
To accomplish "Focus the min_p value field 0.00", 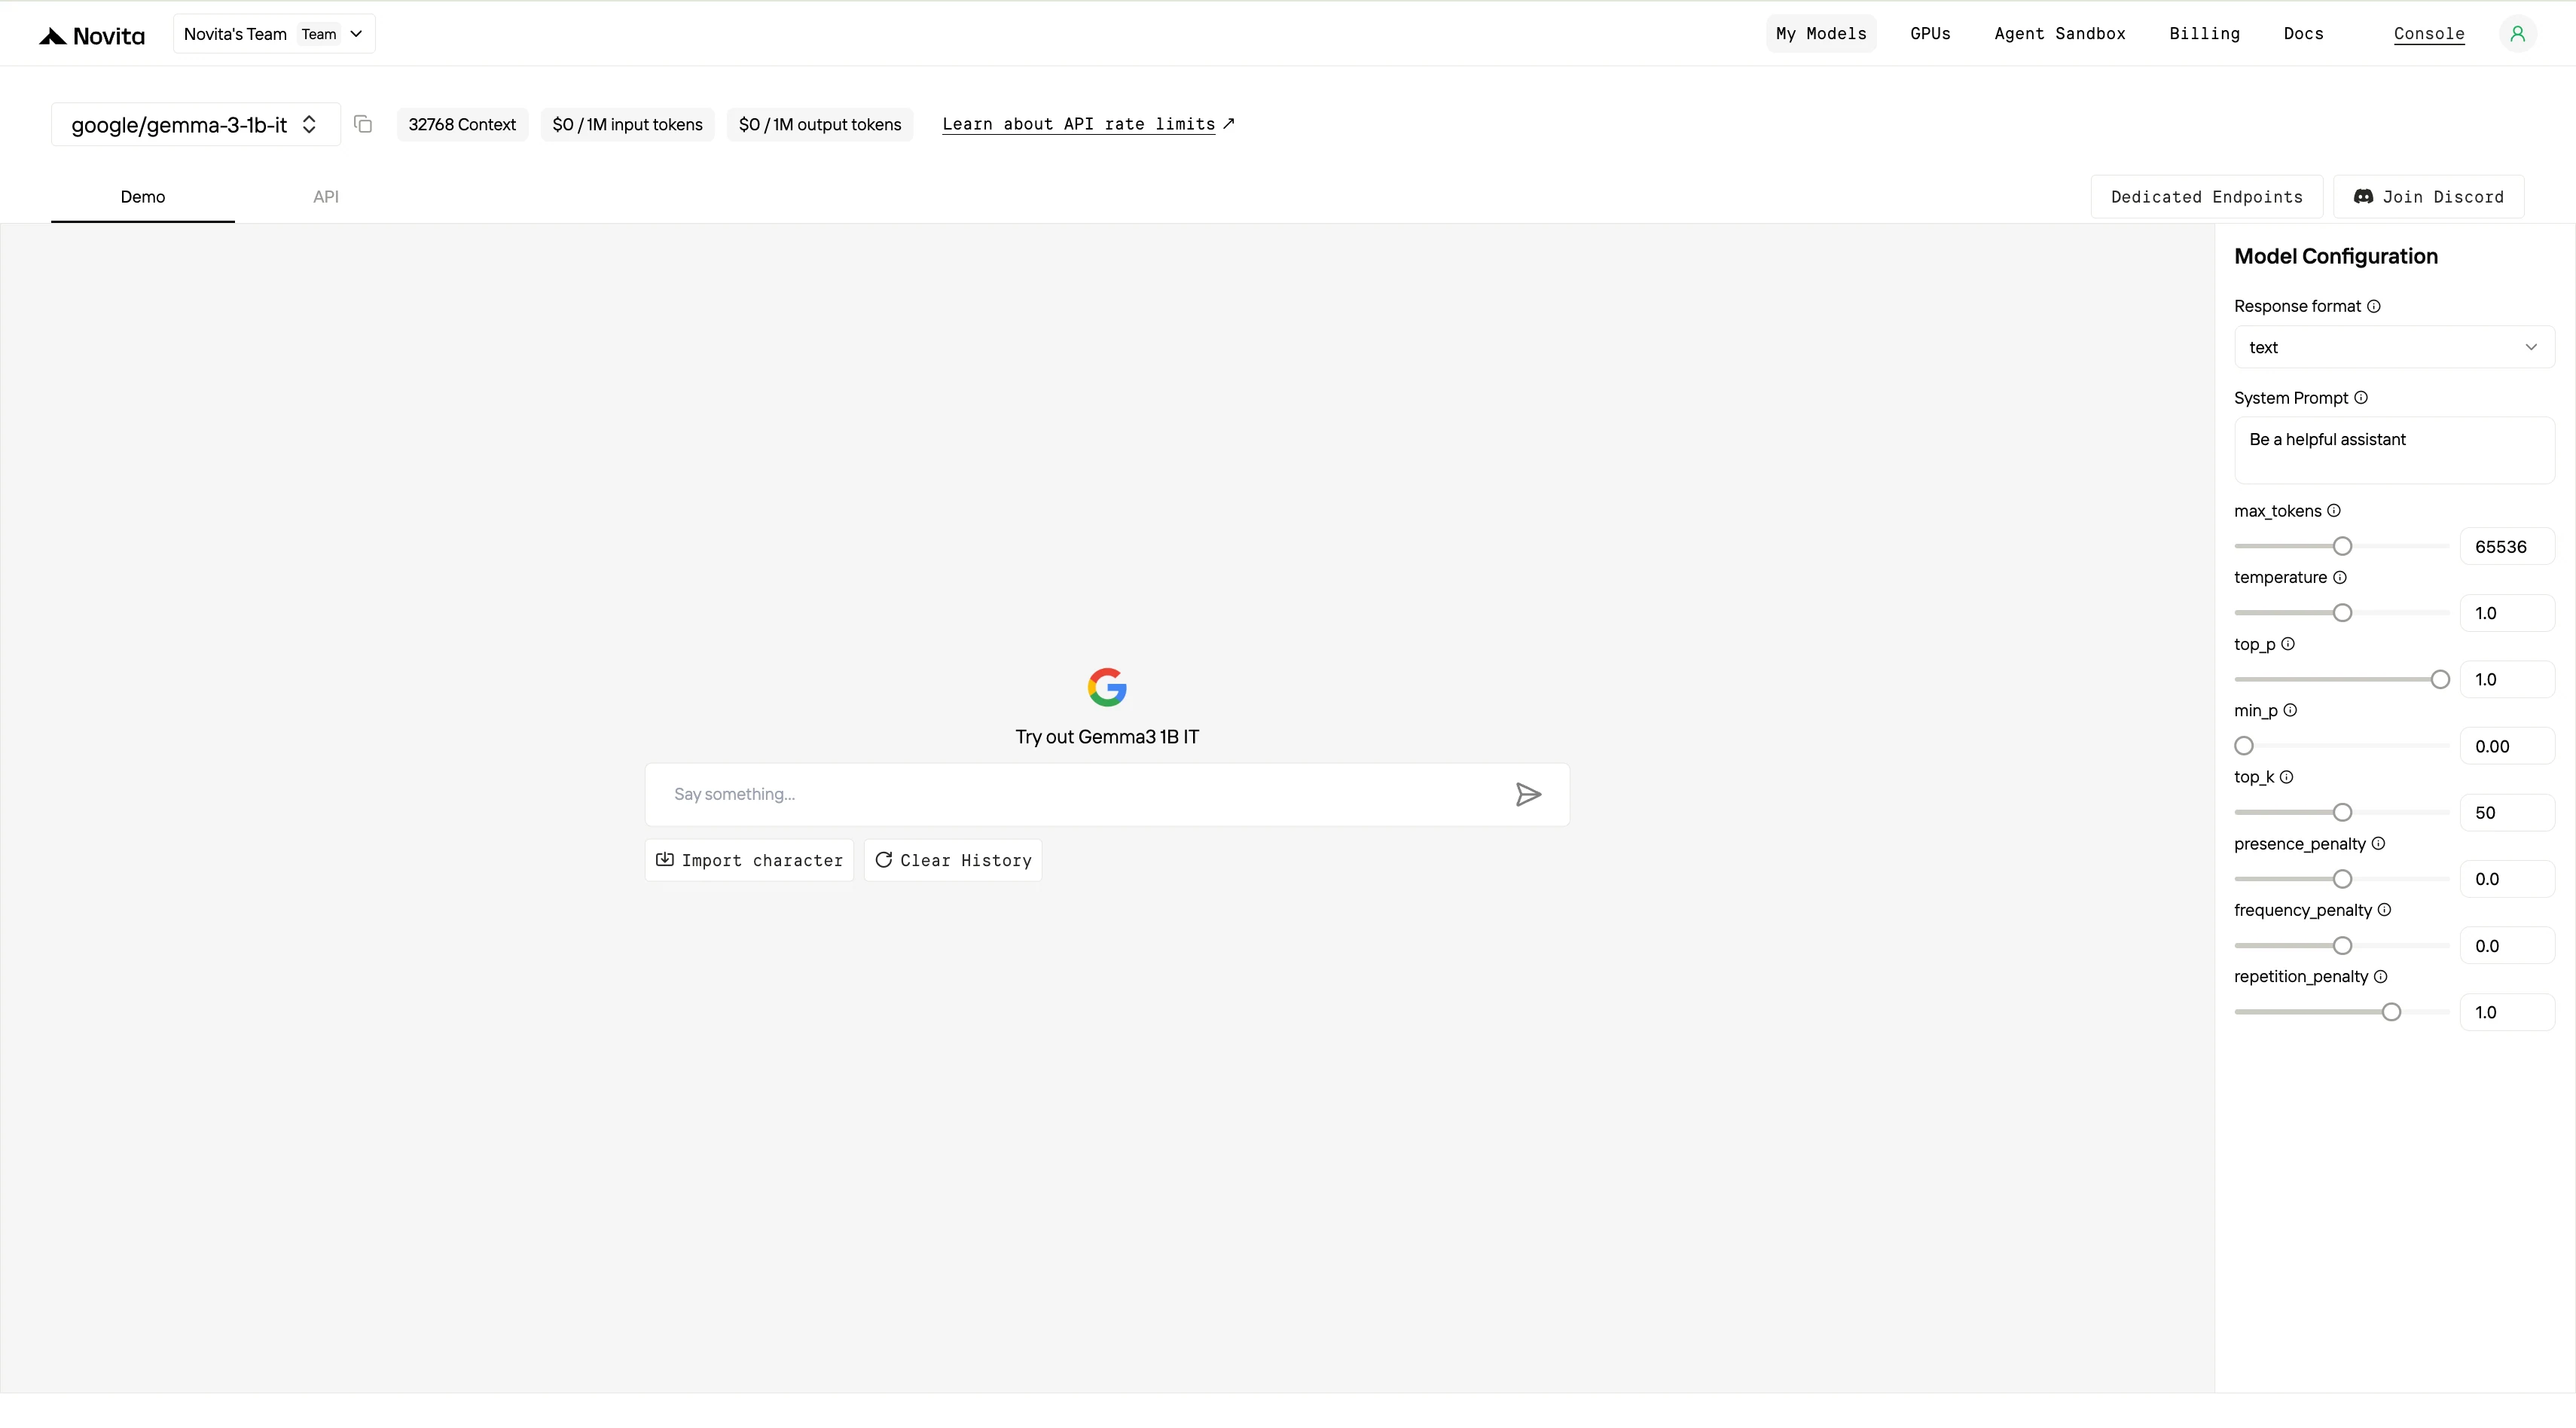I will coord(2507,746).
